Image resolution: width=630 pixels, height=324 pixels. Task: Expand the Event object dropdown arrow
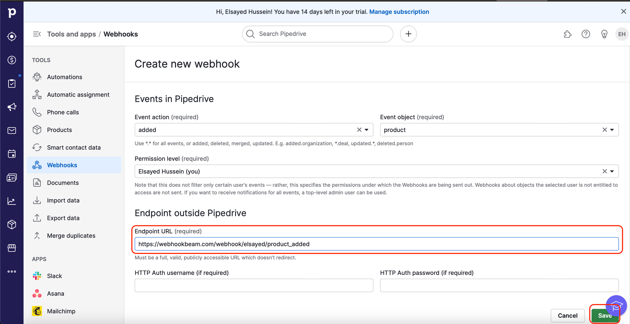pos(612,130)
